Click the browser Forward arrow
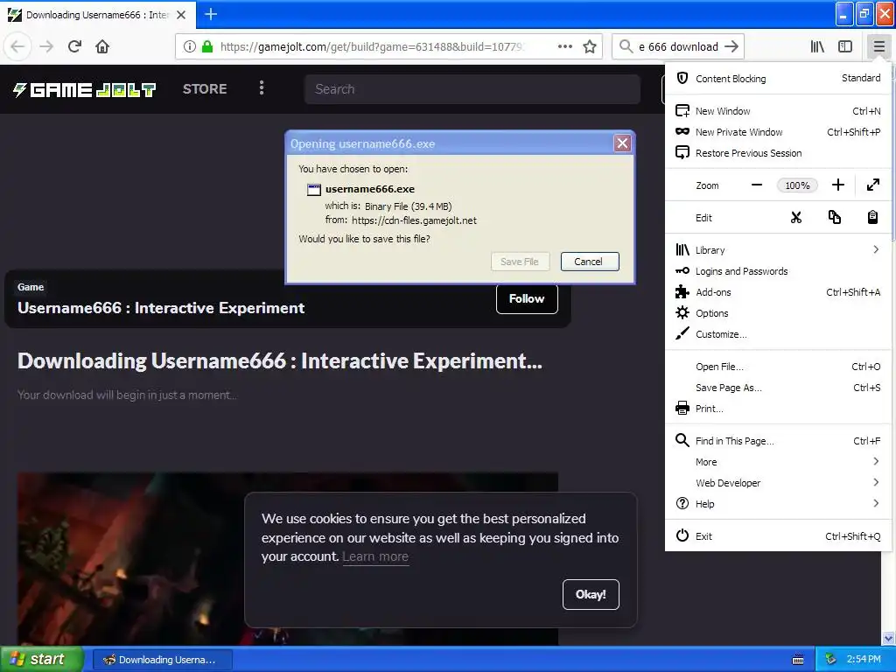Screen dimensions: 896x672 (x=46, y=47)
